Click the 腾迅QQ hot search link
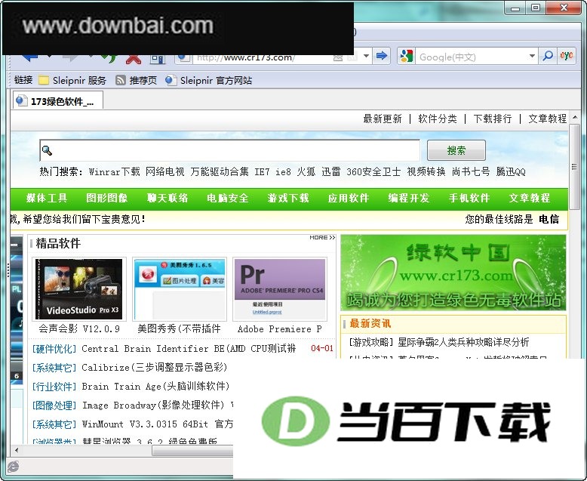 (511, 172)
